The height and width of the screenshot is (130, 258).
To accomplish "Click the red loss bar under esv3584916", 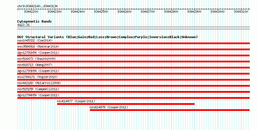I will (133, 49).
